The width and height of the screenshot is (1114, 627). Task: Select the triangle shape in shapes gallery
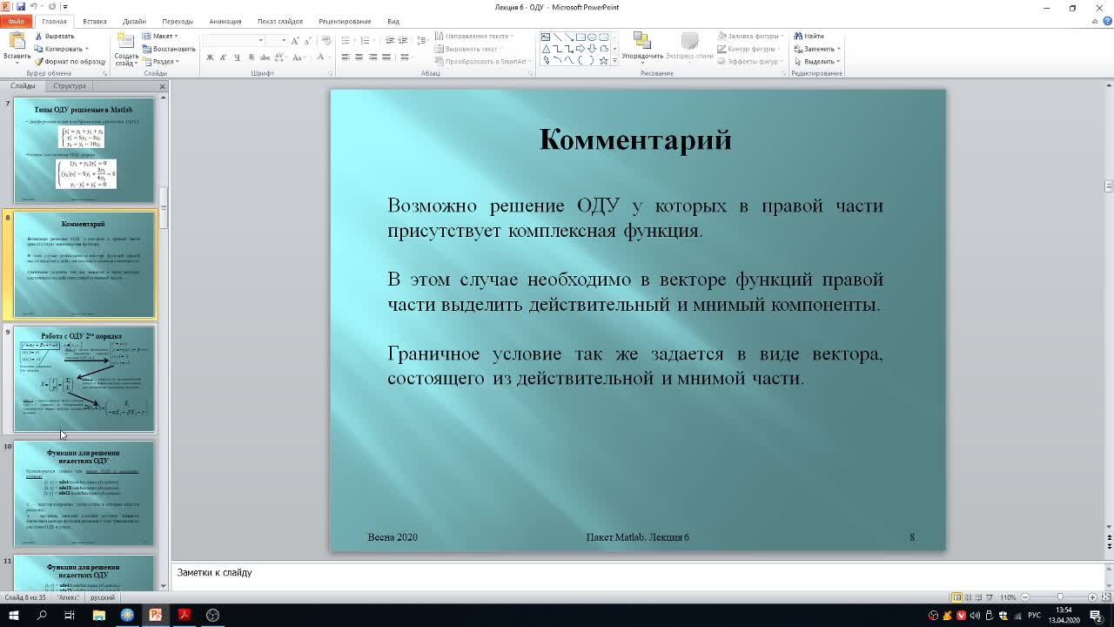[546, 49]
